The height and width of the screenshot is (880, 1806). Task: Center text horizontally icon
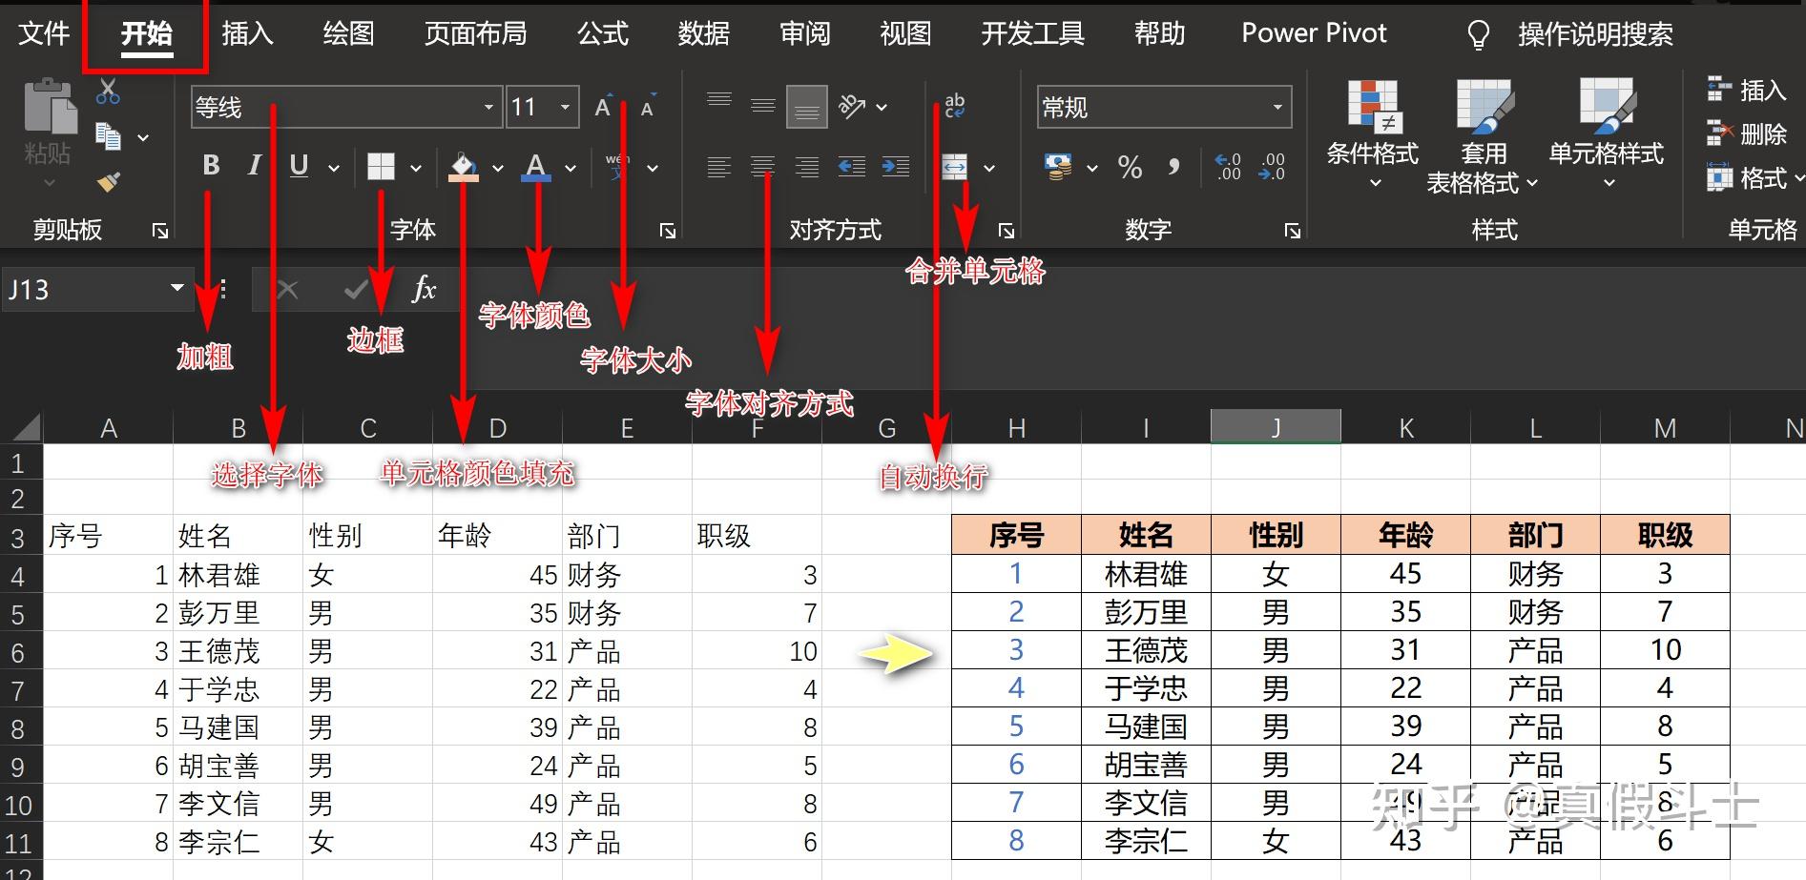coord(763,168)
